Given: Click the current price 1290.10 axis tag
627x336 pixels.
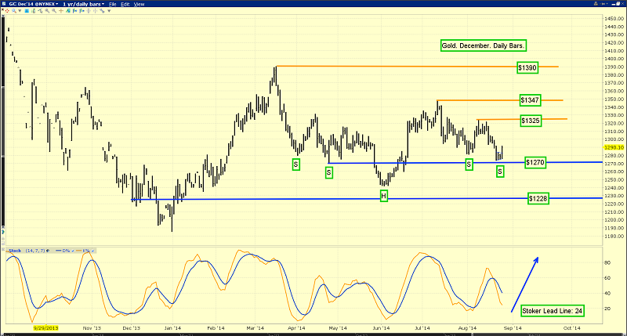Looking at the screenshot, I should point(614,146).
